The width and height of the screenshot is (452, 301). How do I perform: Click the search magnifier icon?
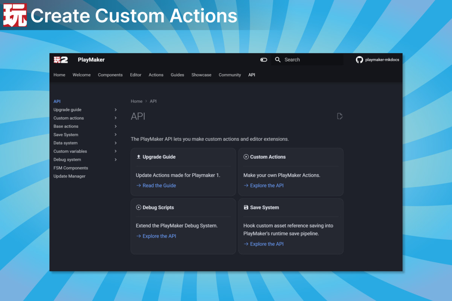pos(278,59)
